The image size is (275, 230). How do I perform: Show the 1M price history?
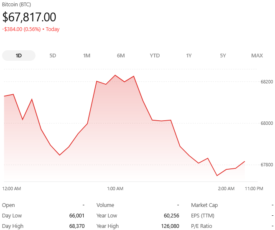pos(87,56)
